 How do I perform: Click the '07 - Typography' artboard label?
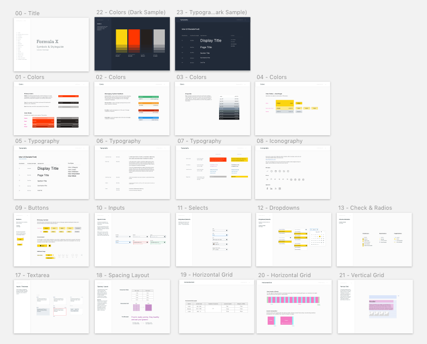tap(199, 141)
